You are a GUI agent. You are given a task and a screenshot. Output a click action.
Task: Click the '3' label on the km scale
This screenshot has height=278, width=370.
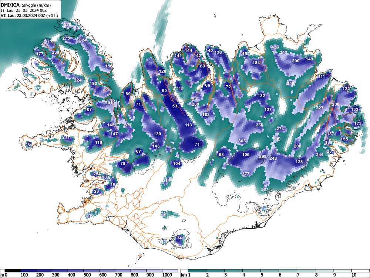point(225,275)
